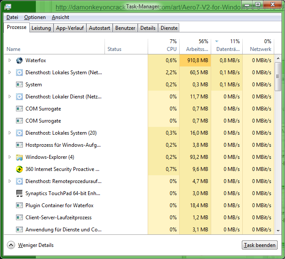285x259 pixels.
Task: Click the Synaptics TouchPad icon
Action: click(x=19, y=193)
